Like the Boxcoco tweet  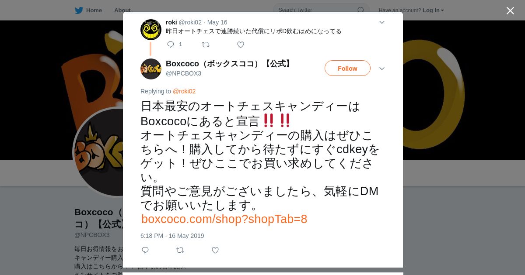pyautogui.click(x=215, y=250)
